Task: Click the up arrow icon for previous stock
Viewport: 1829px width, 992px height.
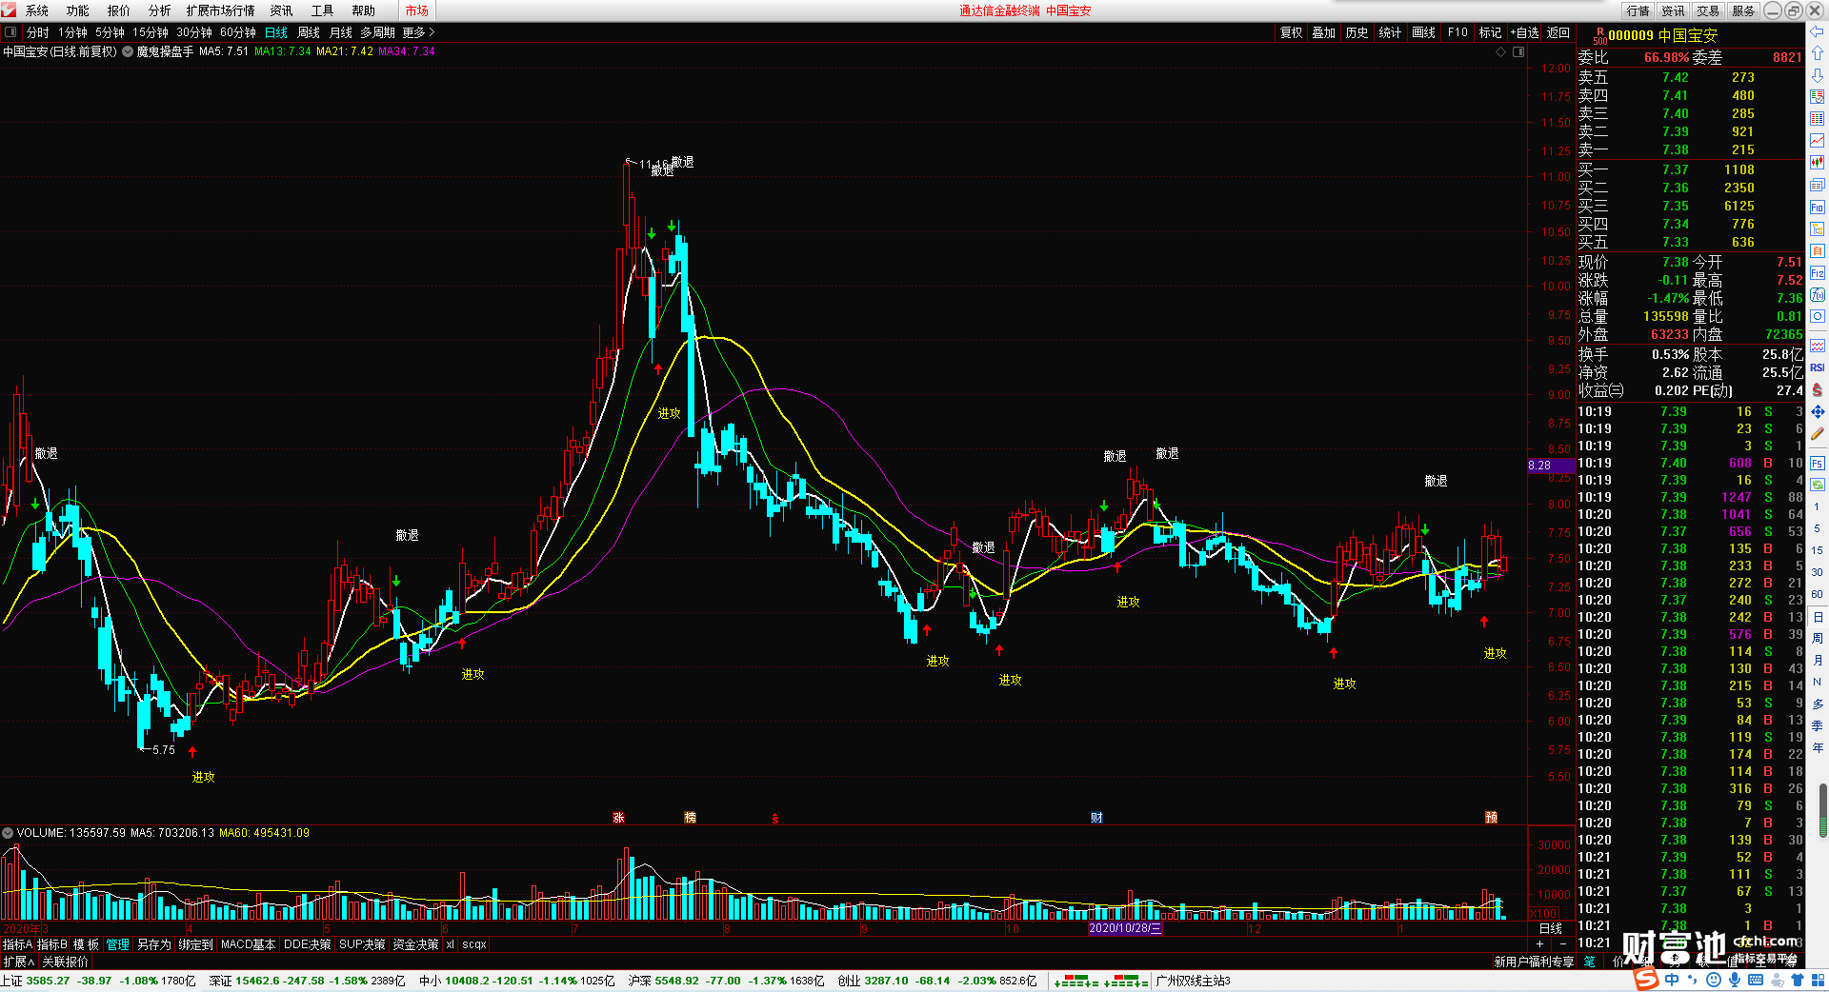Action: pos(1817,53)
